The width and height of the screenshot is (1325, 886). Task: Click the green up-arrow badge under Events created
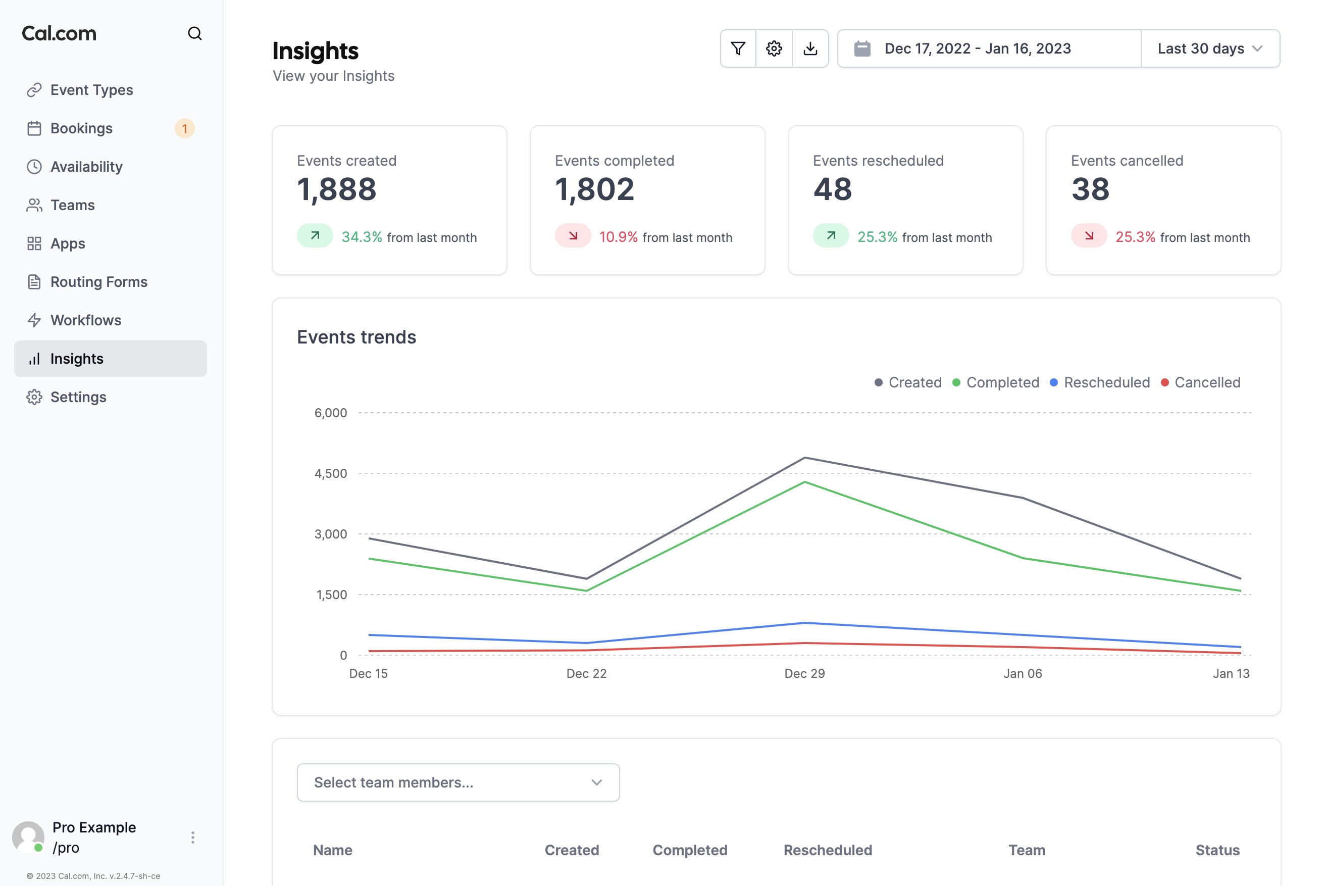click(315, 236)
